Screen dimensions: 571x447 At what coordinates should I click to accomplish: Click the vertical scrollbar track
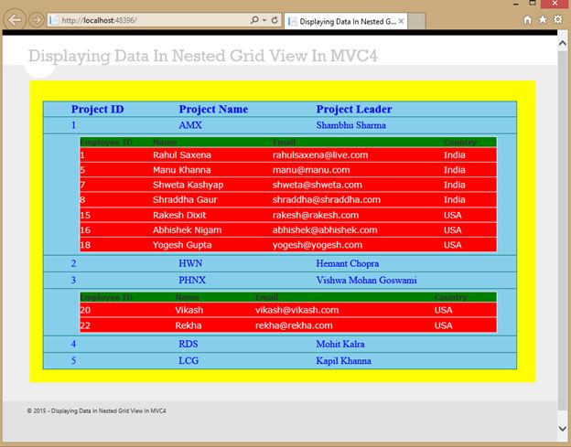click(x=562, y=233)
